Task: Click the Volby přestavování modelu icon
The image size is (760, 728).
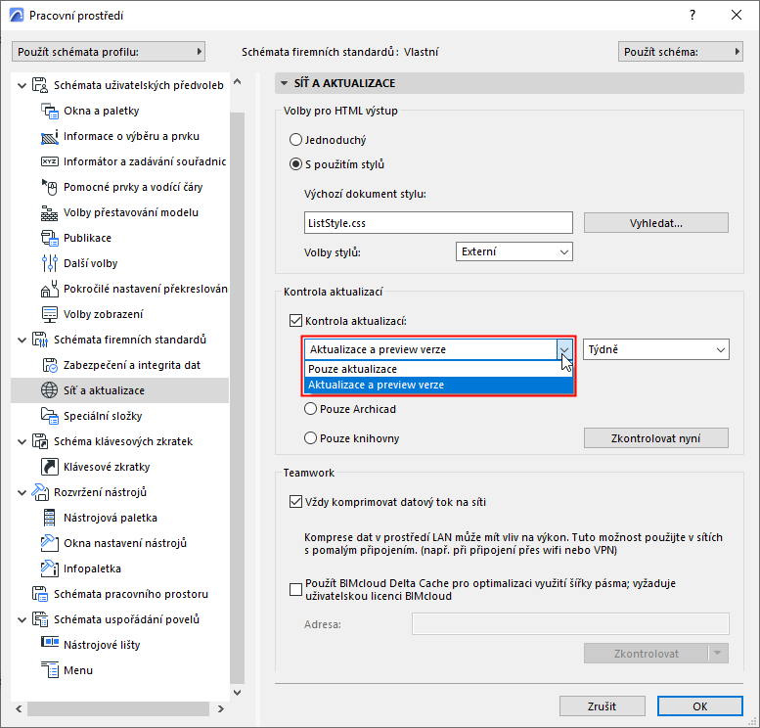Action: [50, 212]
